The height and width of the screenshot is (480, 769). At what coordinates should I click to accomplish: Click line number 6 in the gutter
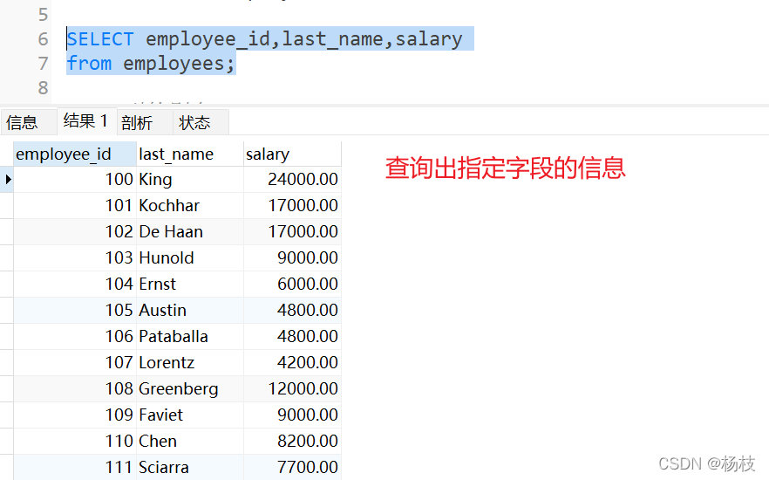44,39
